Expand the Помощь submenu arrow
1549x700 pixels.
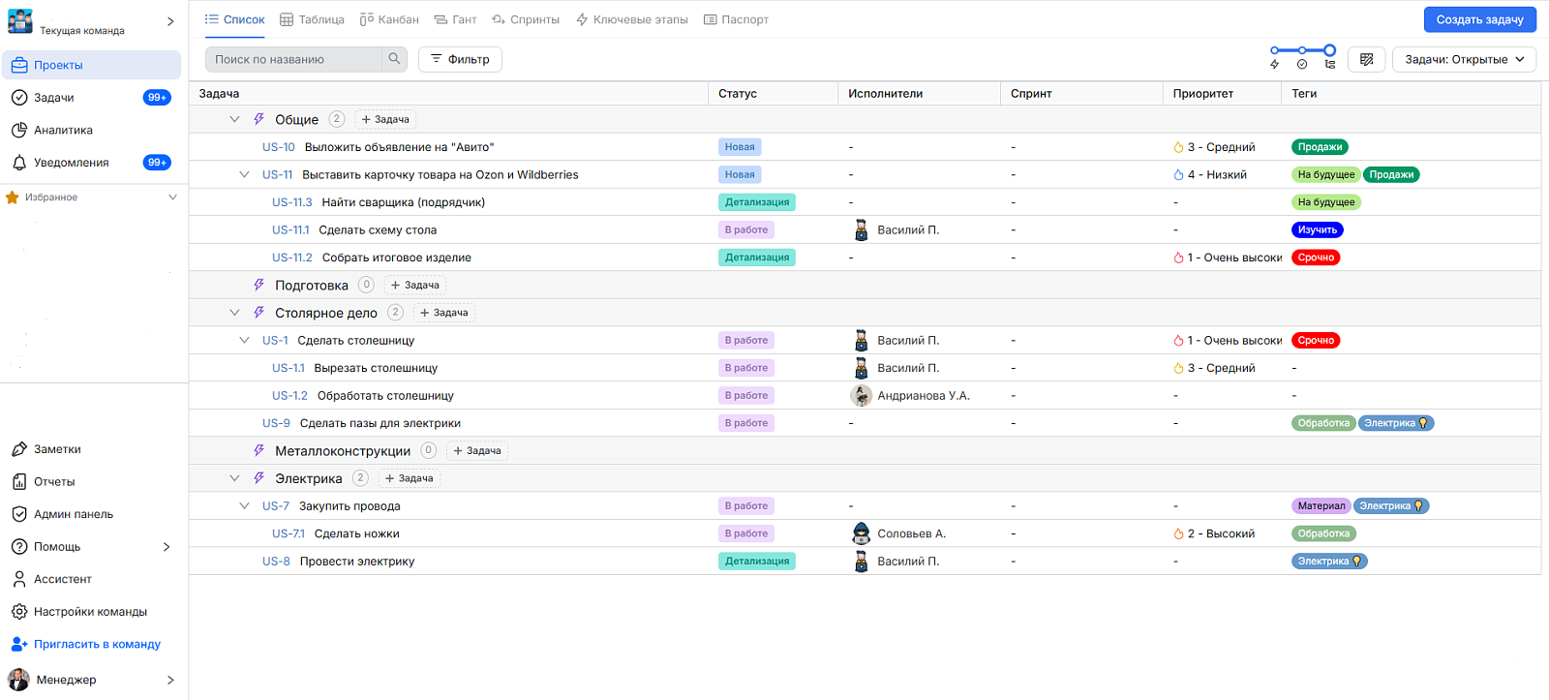pyautogui.click(x=167, y=547)
